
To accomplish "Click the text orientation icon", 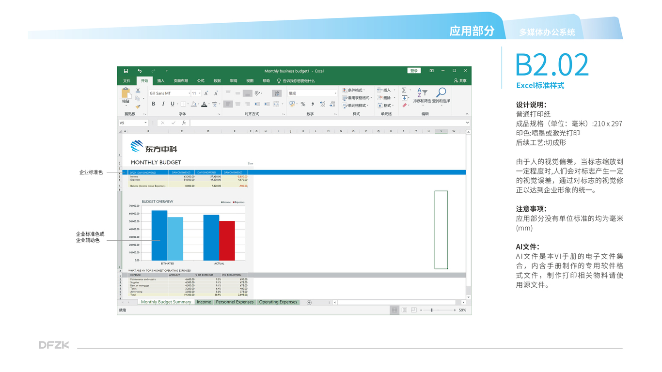I will [258, 93].
